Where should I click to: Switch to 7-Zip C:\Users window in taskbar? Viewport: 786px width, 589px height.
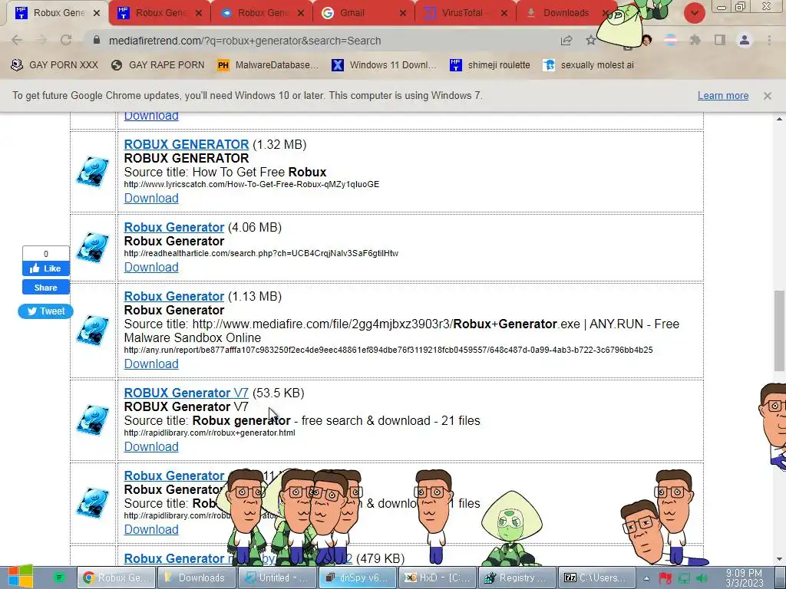click(597, 577)
